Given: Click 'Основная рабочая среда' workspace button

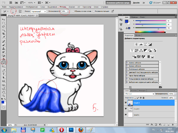Looking at the screenshot, I should click(118, 3).
